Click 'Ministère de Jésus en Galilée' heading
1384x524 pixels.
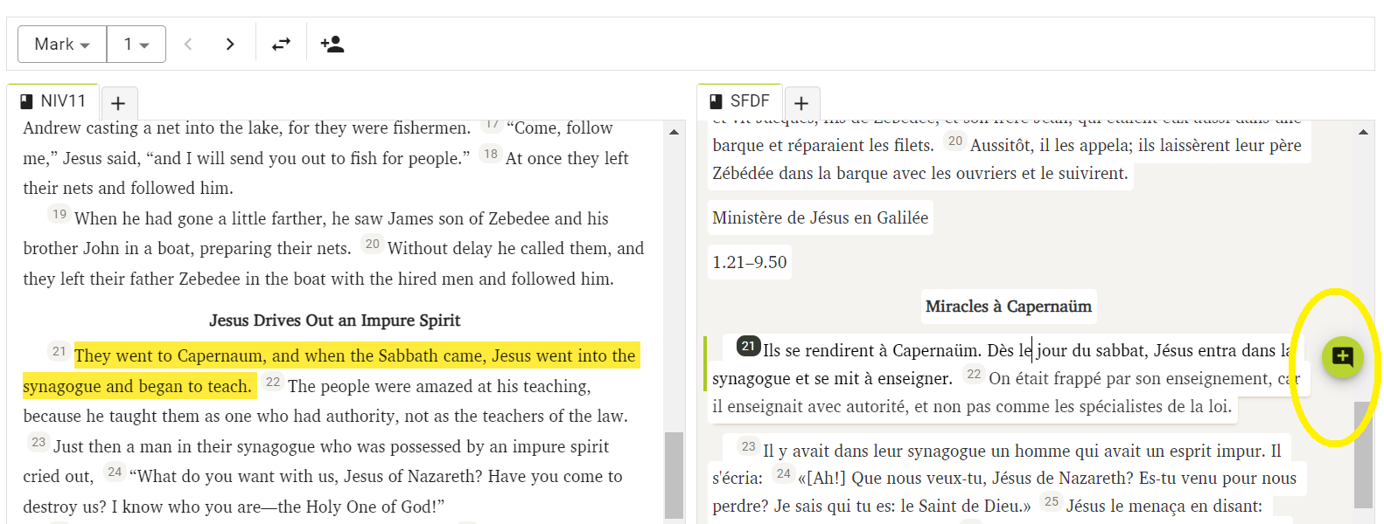(x=821, y=217)
